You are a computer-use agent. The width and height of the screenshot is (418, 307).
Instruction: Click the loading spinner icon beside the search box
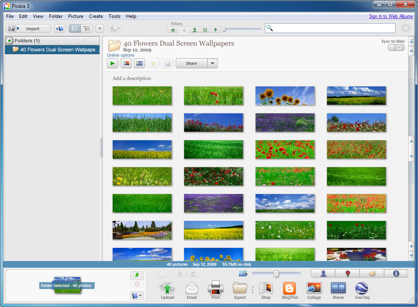406,28
